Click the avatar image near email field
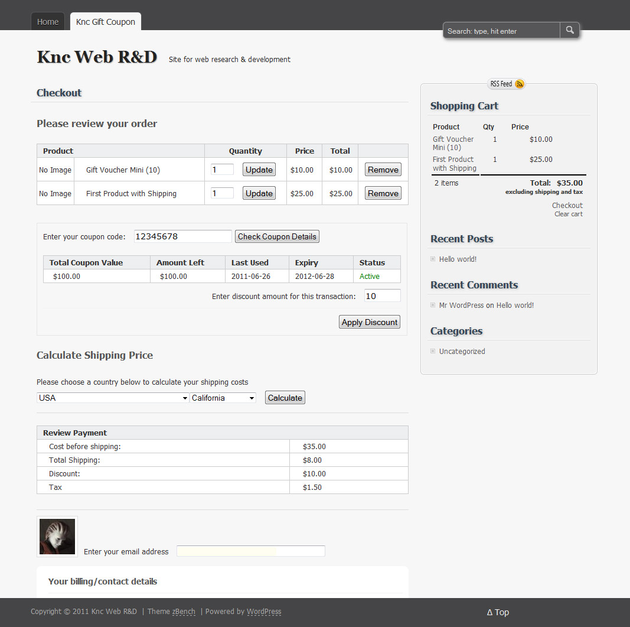This screenshot has height=627, width=630. 57,537
